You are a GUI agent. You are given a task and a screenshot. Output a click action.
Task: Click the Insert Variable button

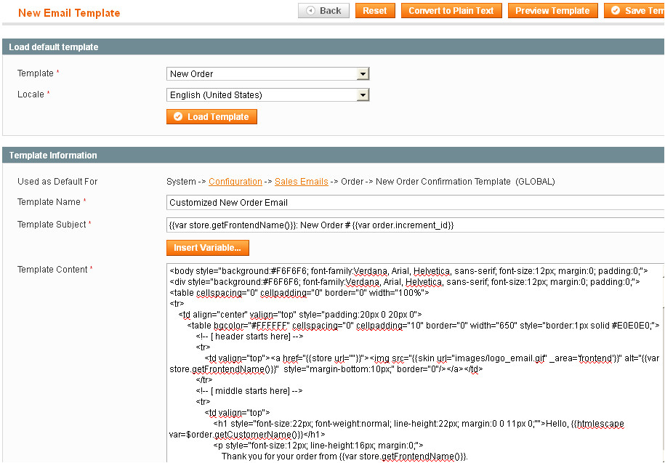pos(207,248)
